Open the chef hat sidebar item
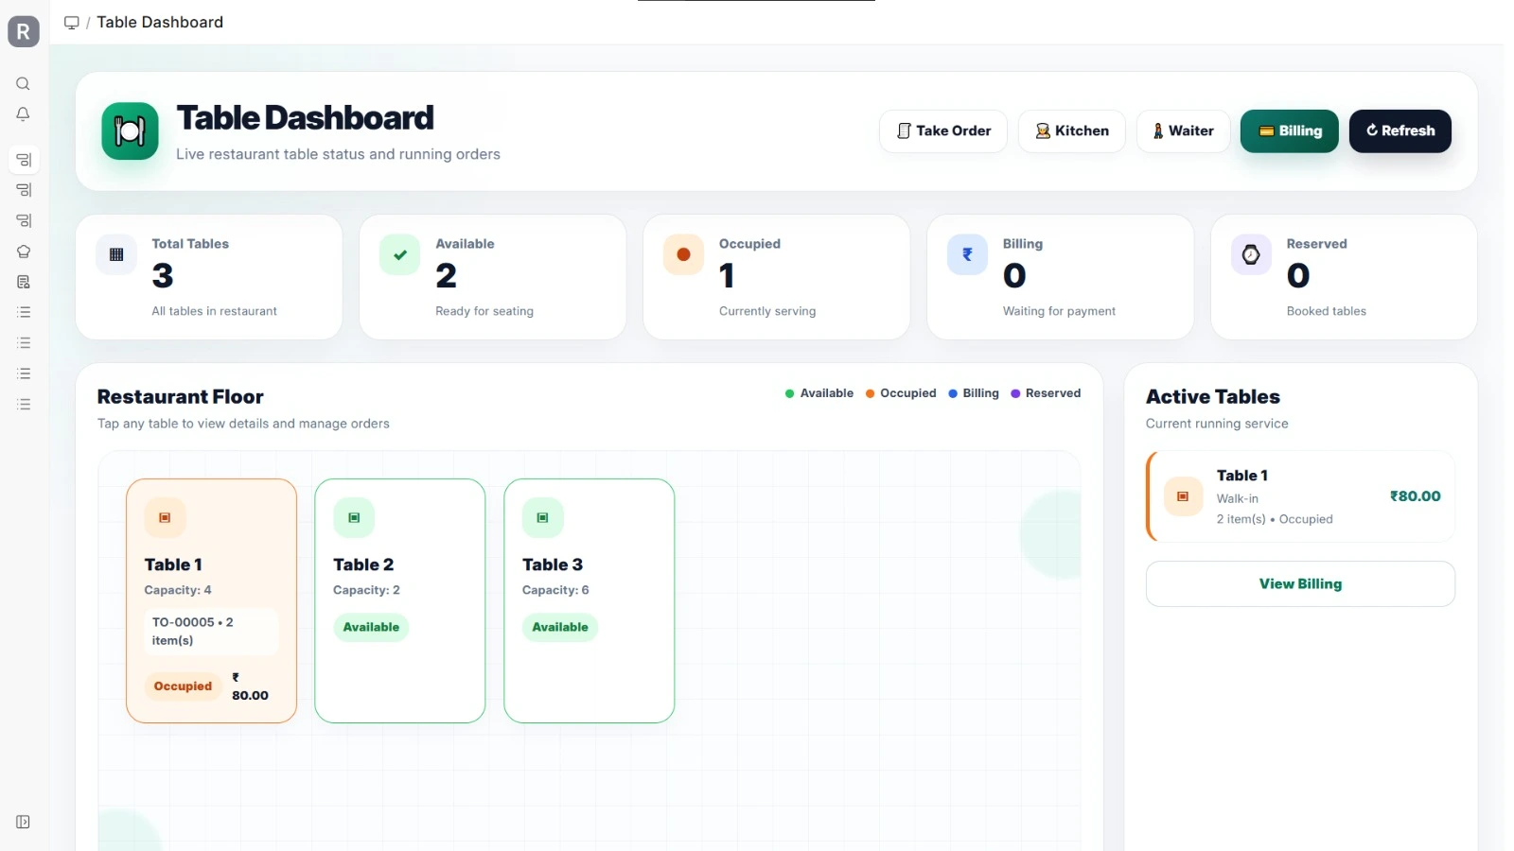 point(24,252)
